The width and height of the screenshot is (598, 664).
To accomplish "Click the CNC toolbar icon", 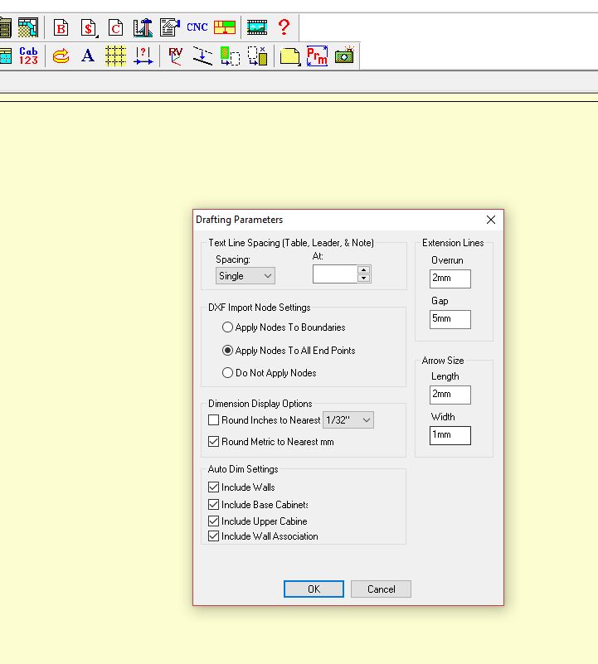I will (x=197, y=27).
